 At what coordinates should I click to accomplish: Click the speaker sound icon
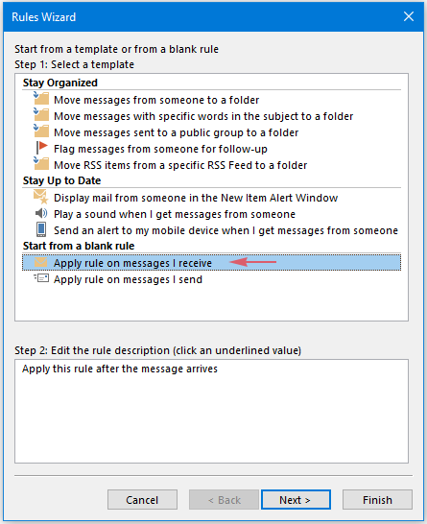point(41,213)
